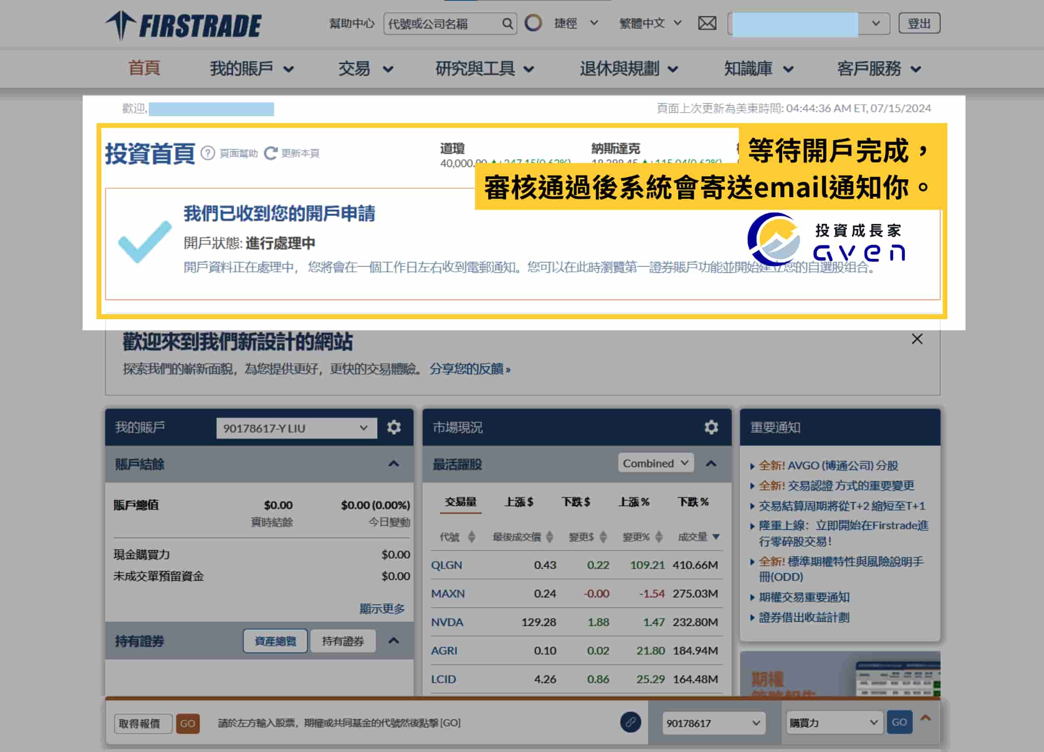This screenshot has height=752, width=1044.
Task: Open the settings gear in 市場現況 panel
Action: coord(711,427)
